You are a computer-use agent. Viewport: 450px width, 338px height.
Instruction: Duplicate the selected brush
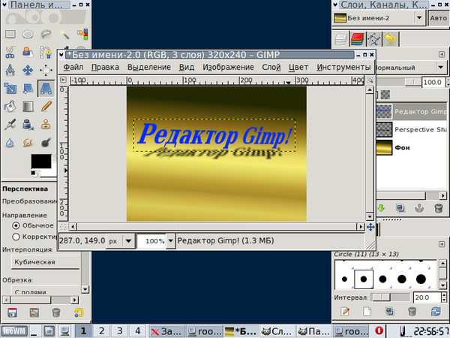point(389,312)
